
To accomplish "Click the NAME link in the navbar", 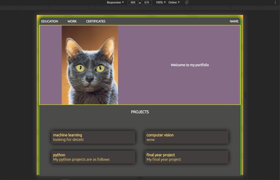I will 234,21.
